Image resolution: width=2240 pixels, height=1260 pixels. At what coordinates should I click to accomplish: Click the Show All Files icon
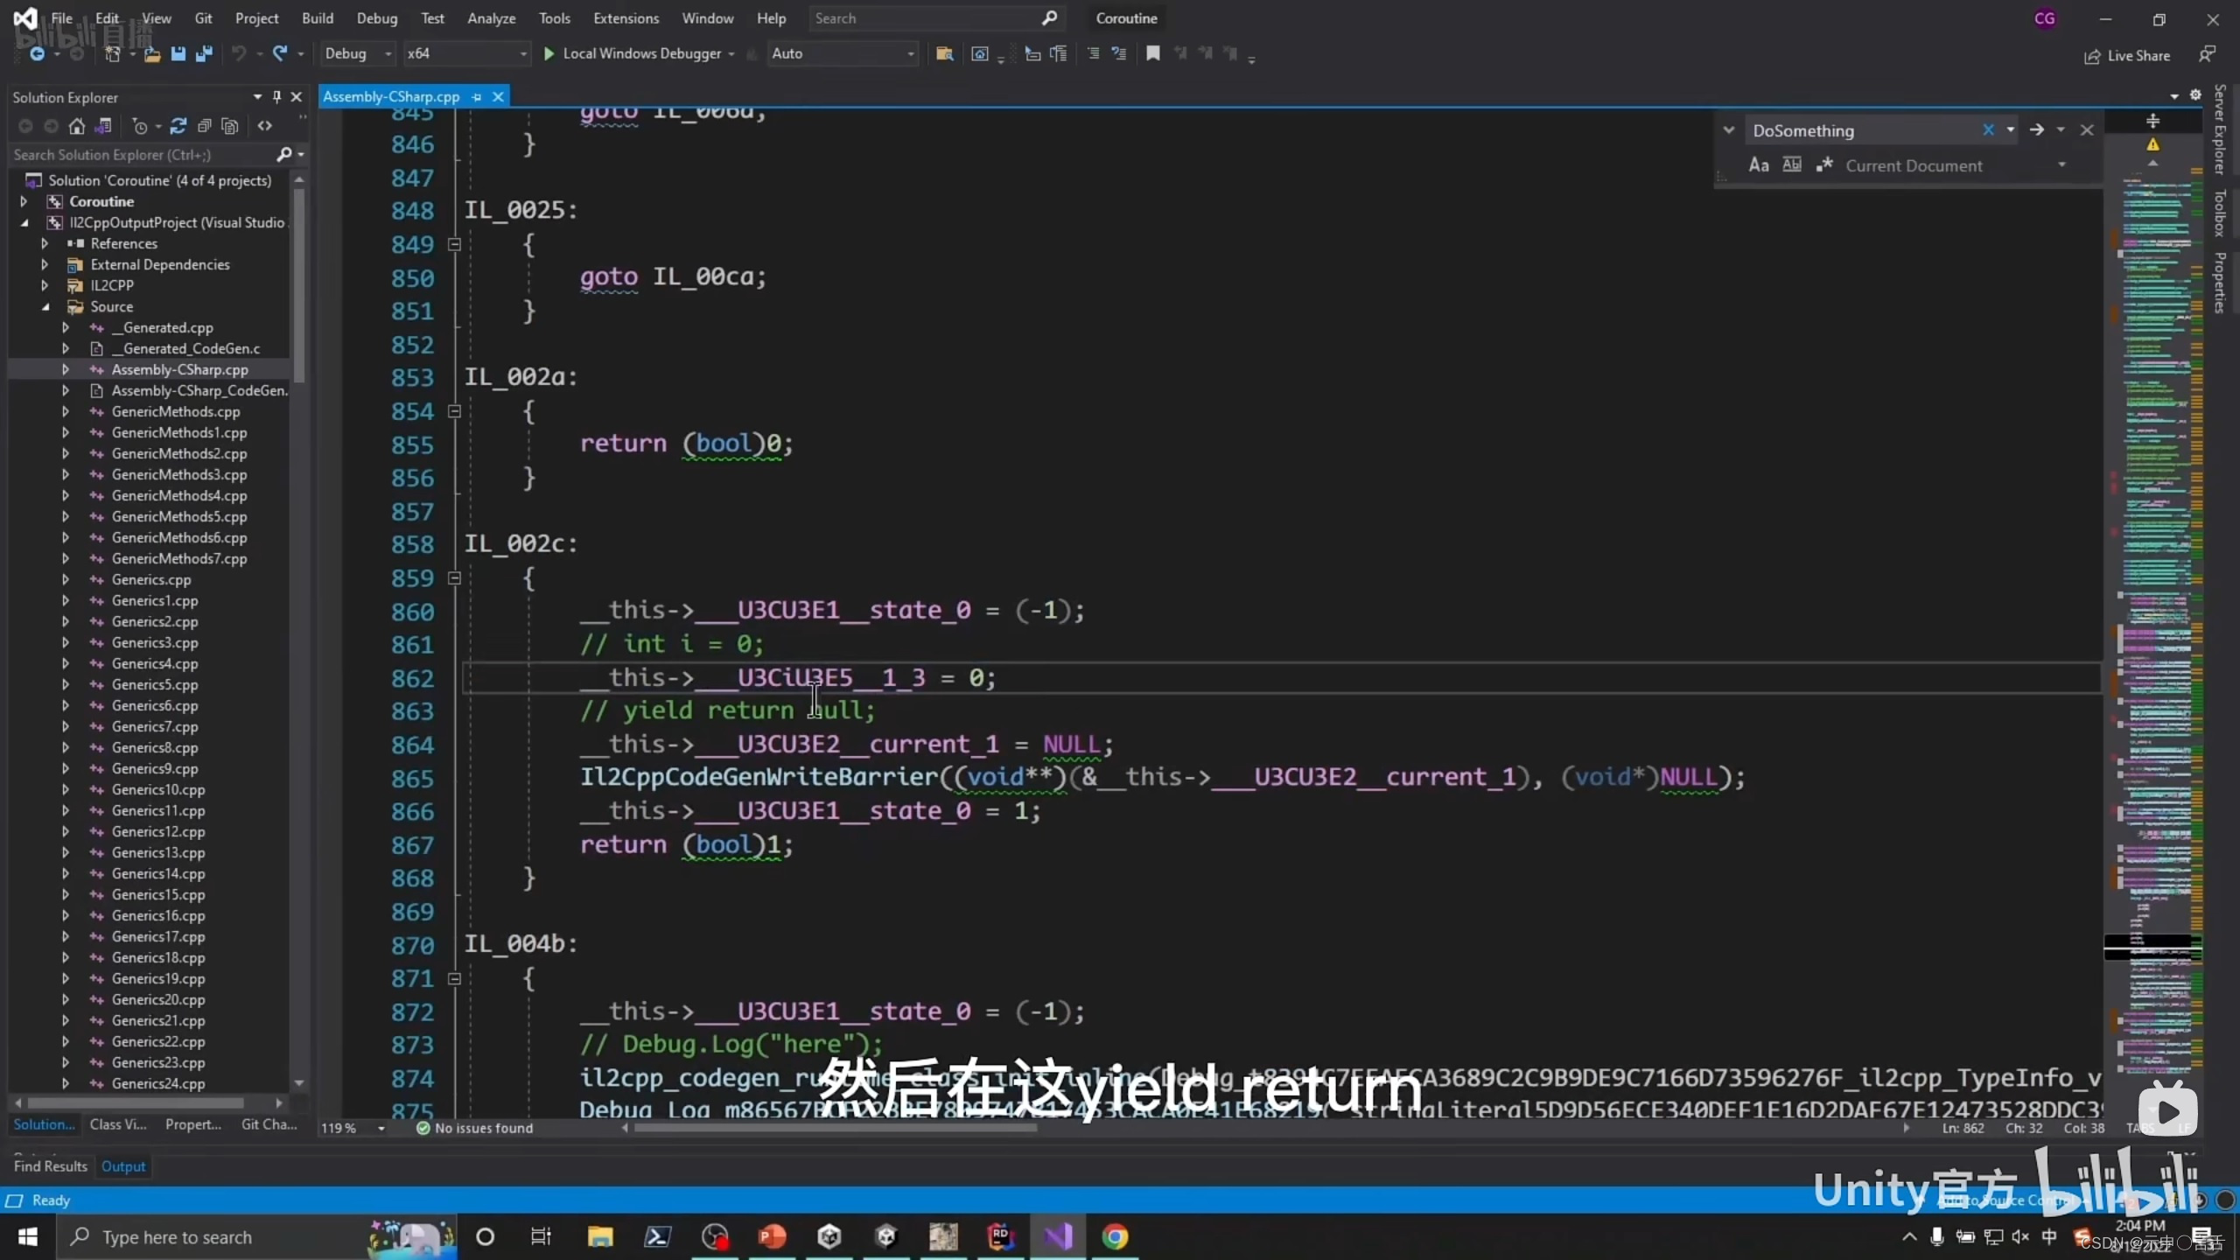coord(230,126)
